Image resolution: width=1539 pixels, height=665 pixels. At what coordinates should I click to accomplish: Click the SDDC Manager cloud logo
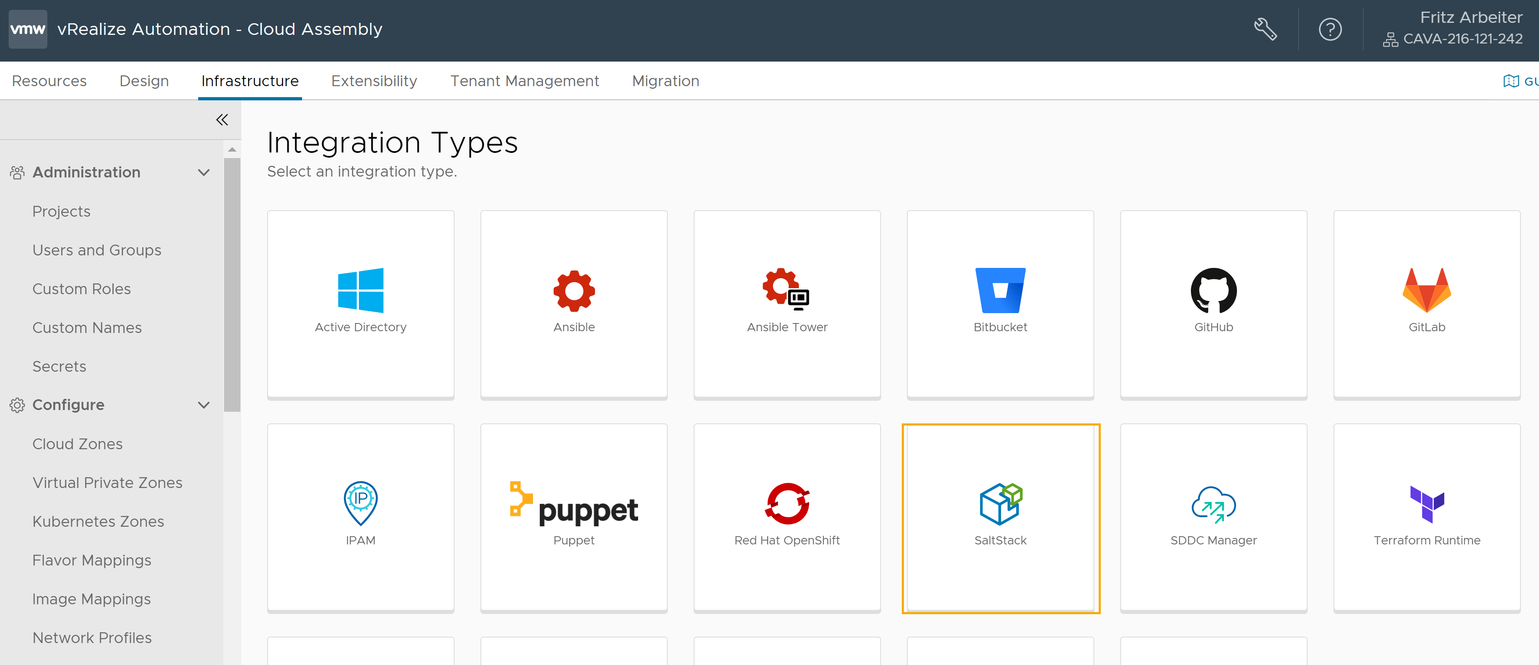pyautogui.click(x=1213, y=505)
